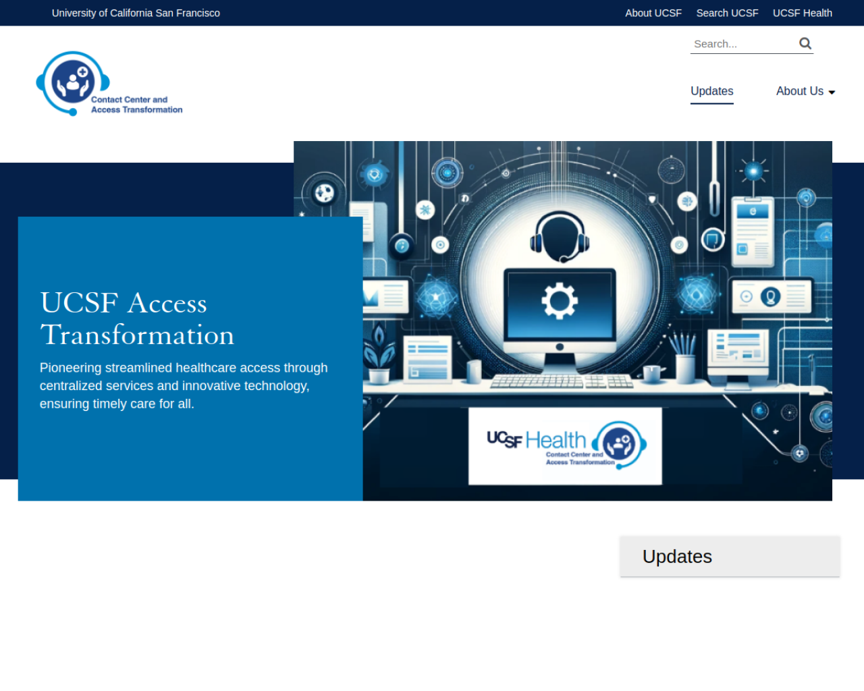Open the UCSF Health link
This screenshot has height=691, width=864.
(x=802, y=13)
